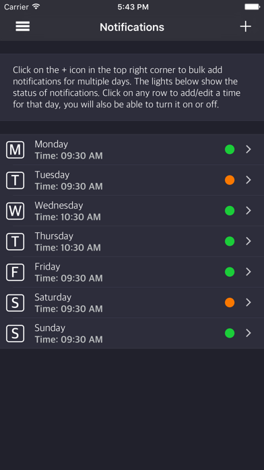Image resolution: width=264 pixels, height=470 pixels.
Task: Open the Tuesday notification row
Action: pyautogui.click(x=132, y=180)
